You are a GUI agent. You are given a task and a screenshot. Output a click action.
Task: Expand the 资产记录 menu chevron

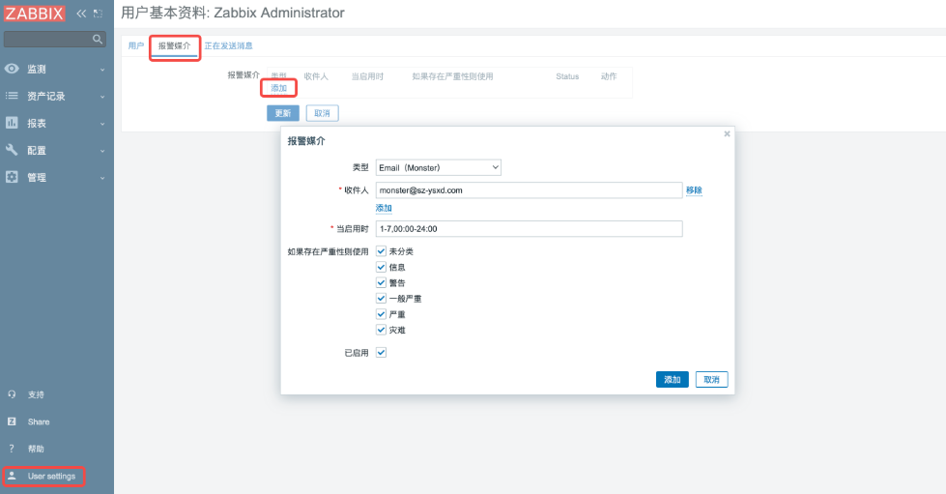point(102,97)
